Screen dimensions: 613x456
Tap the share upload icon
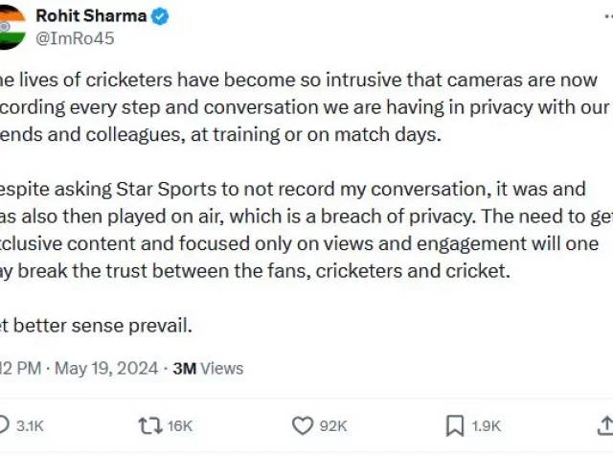point(606,425)
